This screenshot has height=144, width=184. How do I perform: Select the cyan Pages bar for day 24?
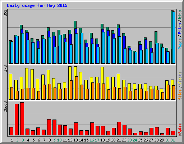pyautogui.click(x=136, y=58)
